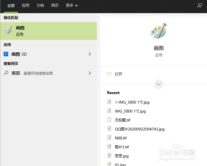Open 画图 - 查看网络搜索结果
Image resolution: width=207 pixels, height=166 pixels.
click(49, 73)
